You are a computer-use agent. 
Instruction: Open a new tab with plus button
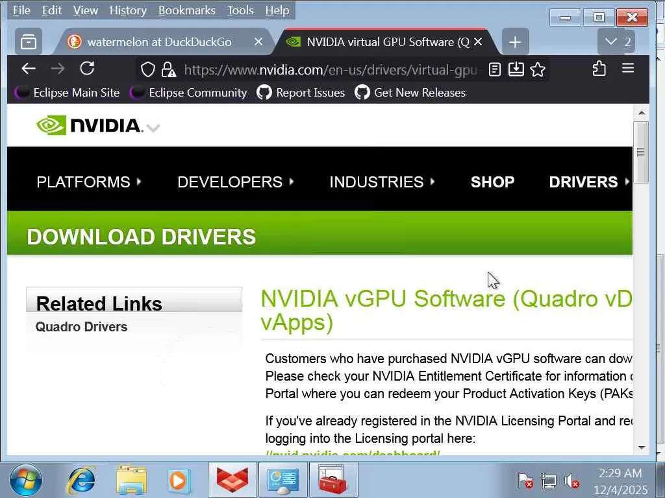515,42
